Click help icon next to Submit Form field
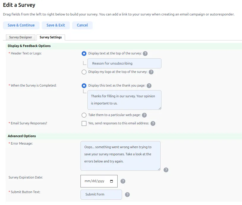Image resolution: width=242 pixels, height=205 pixels. (x=127, y=195)
